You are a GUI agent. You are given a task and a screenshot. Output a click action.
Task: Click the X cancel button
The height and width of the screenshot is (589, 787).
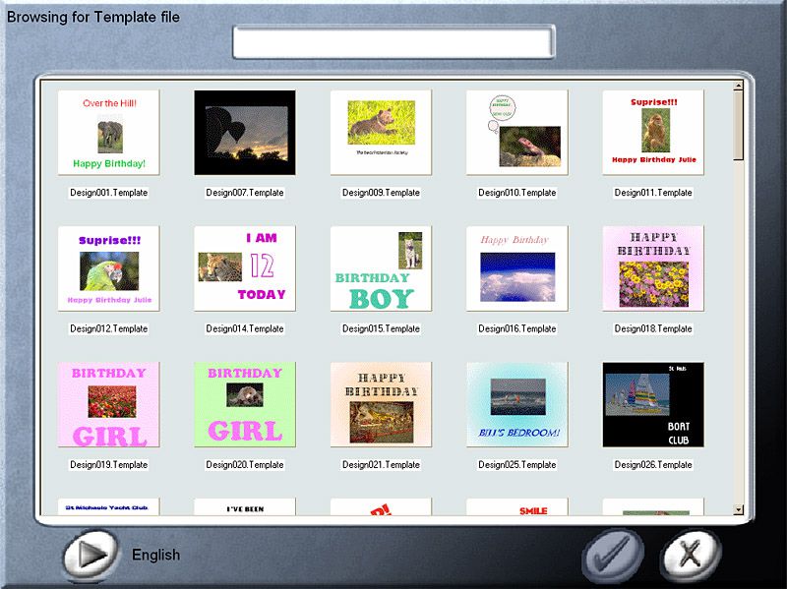tap(690, 556)
